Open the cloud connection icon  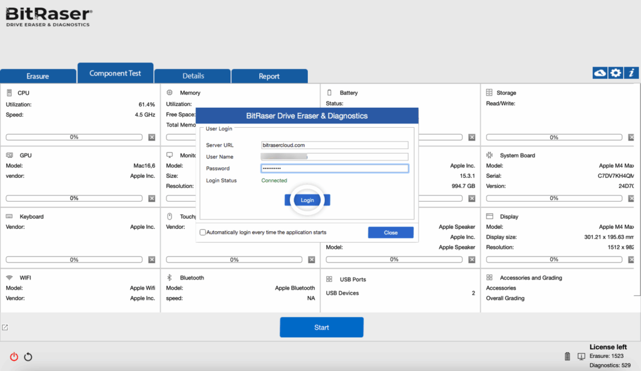pos(600,73)
